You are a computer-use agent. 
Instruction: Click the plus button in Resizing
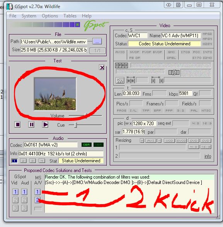click(x=142, y=141)
